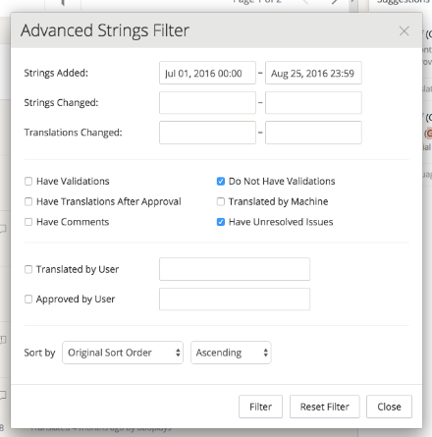Open the Ascending direction dropdown
The image size is (432, 437).
(231, 353)
